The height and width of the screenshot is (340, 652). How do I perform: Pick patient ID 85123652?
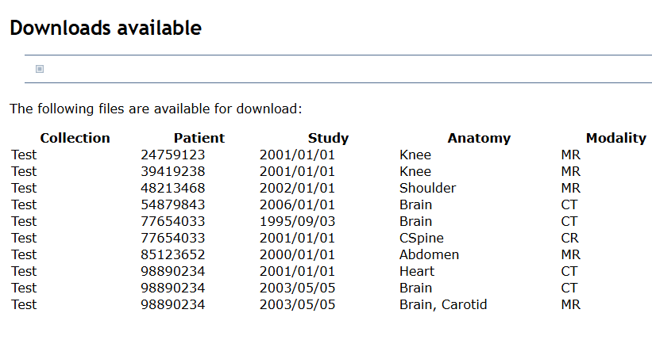click(173, 254)
